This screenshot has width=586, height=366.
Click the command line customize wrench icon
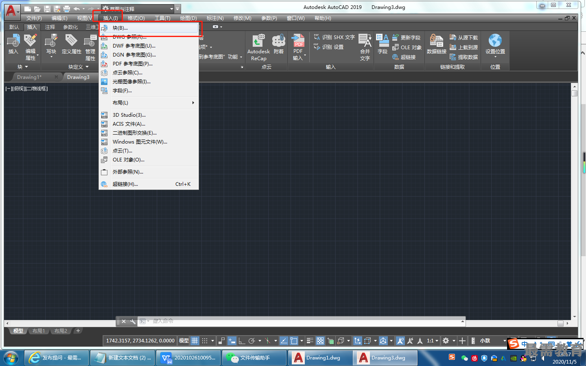(133, 321)
